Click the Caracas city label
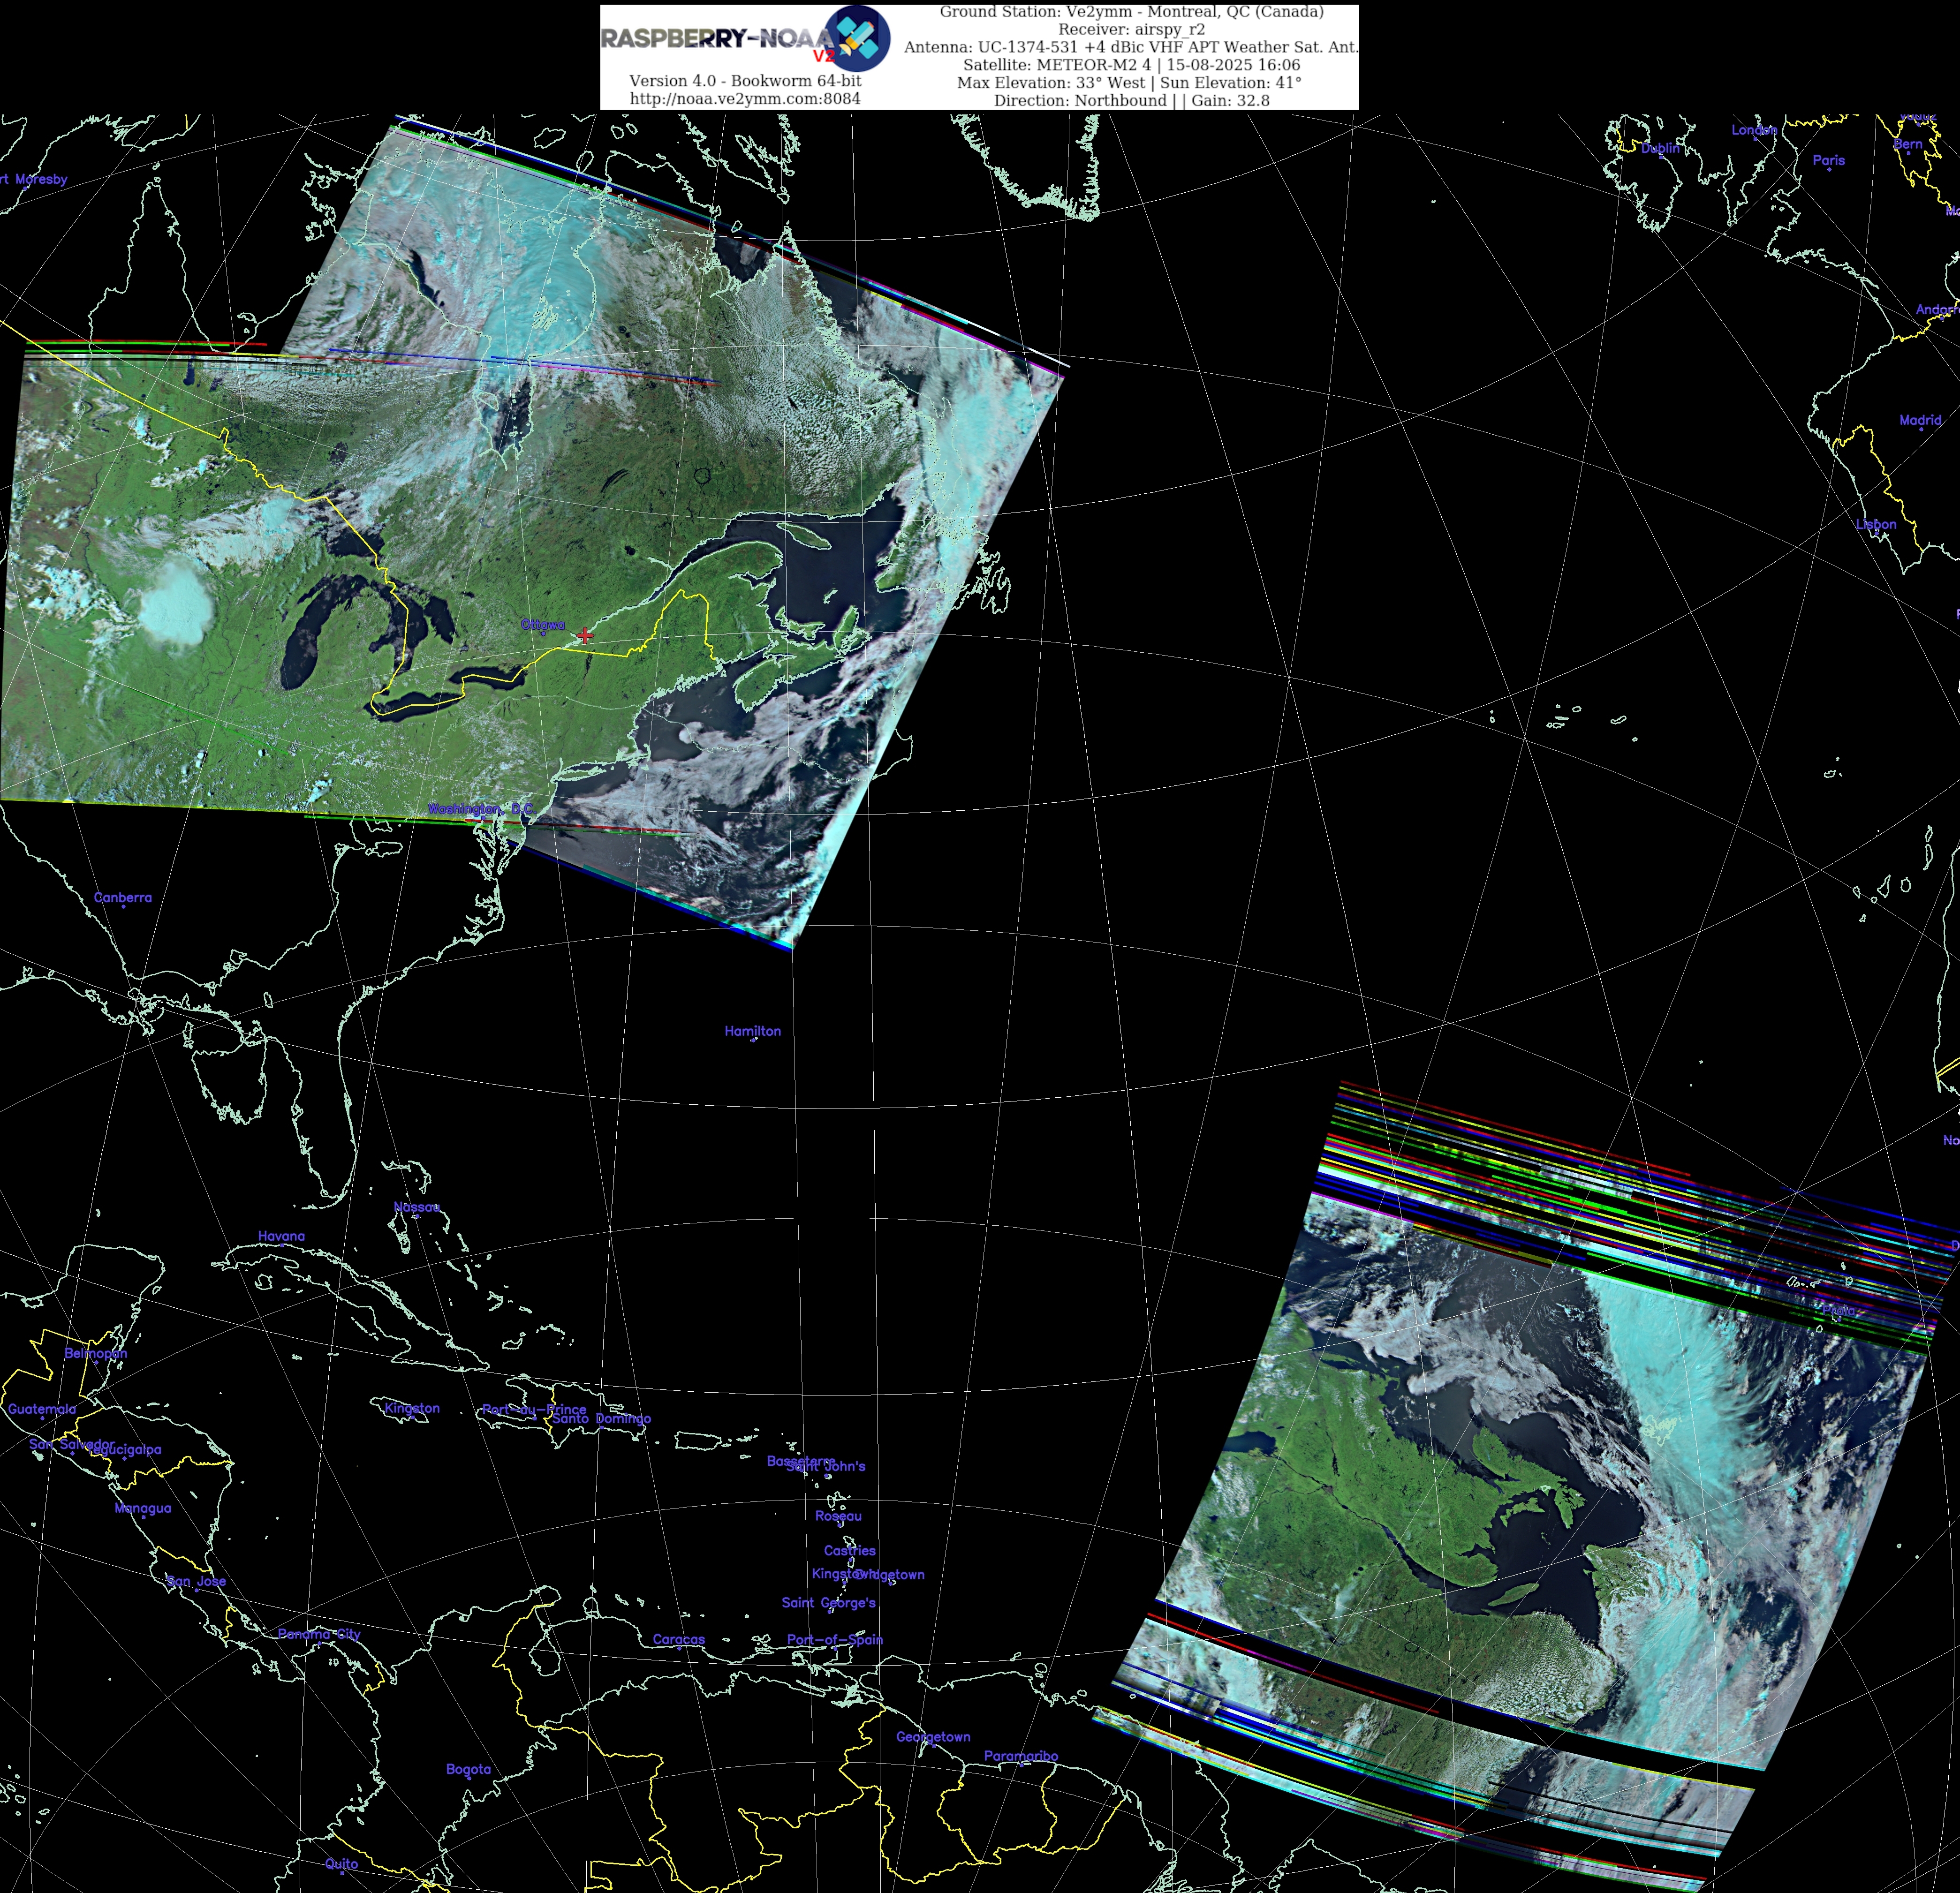Screen dimensions: 1960x1893 click(x=679, y=1639)
